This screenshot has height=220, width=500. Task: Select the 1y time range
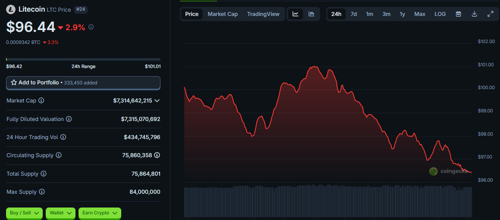click(403, 14)
